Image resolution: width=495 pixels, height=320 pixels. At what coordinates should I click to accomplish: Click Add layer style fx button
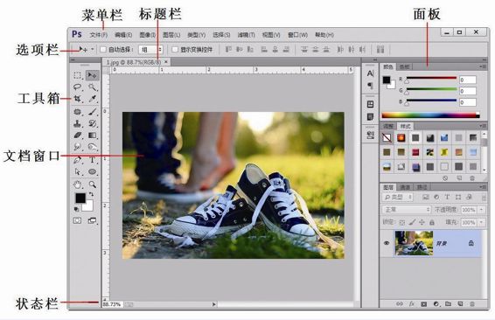[x=411, y=304]
